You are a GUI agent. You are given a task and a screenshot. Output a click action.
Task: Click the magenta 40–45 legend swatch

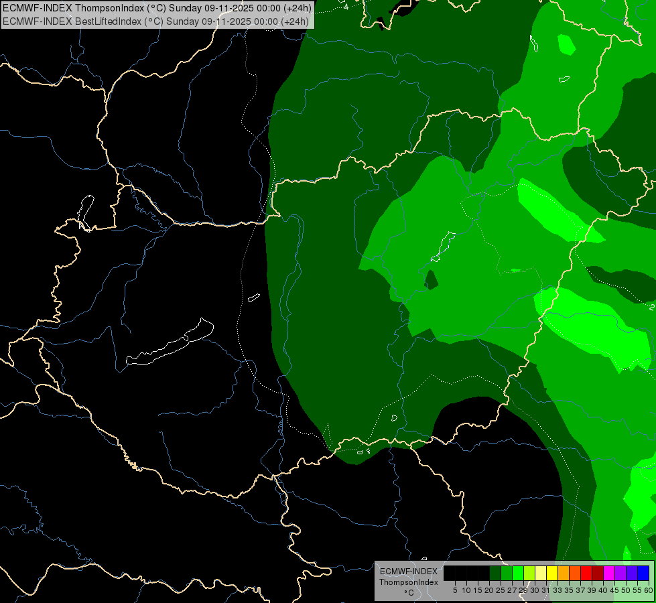pos(609,573)
